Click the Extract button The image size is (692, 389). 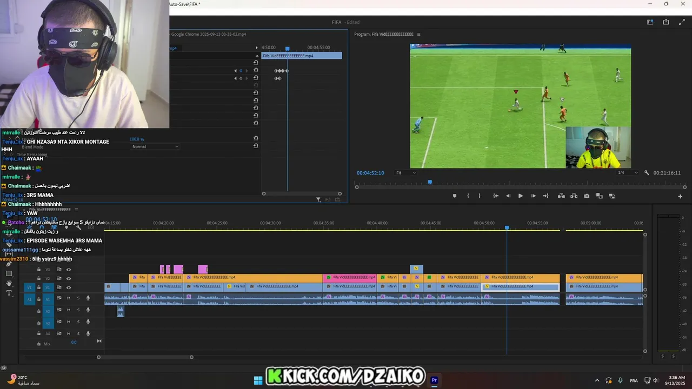574,196
